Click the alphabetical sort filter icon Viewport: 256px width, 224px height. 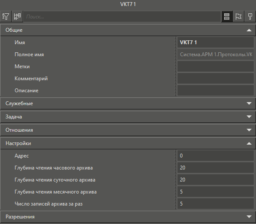[x=6, y=16]
